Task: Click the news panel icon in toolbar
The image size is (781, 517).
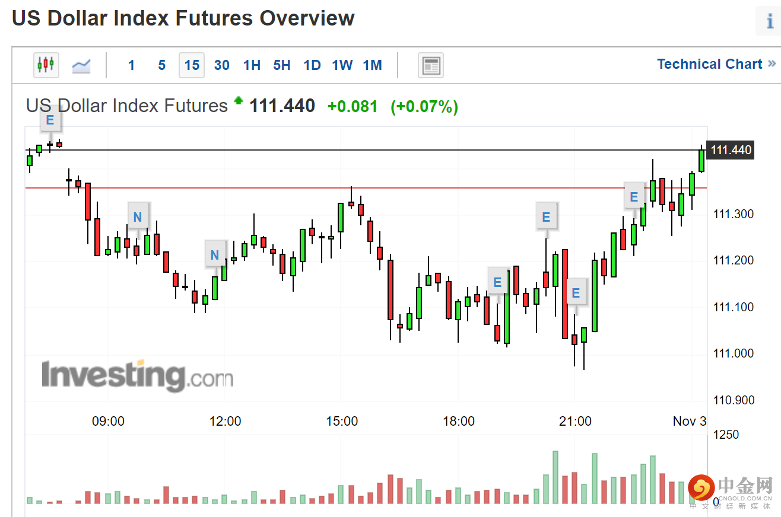Action: pyautogui.click(x=430, y=65)
